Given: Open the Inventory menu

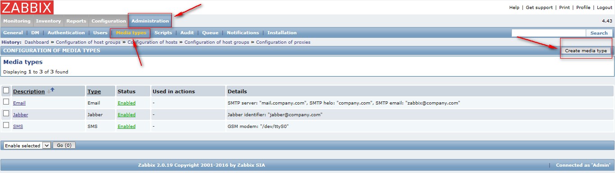Looking at the screenshot, I should tap(48, 21).
